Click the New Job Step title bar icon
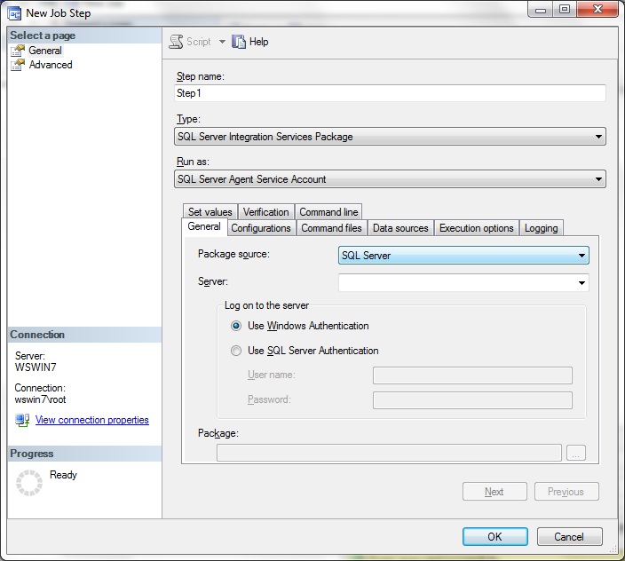The height and width of the screenshot is (561, 625). tap(14, 13)
